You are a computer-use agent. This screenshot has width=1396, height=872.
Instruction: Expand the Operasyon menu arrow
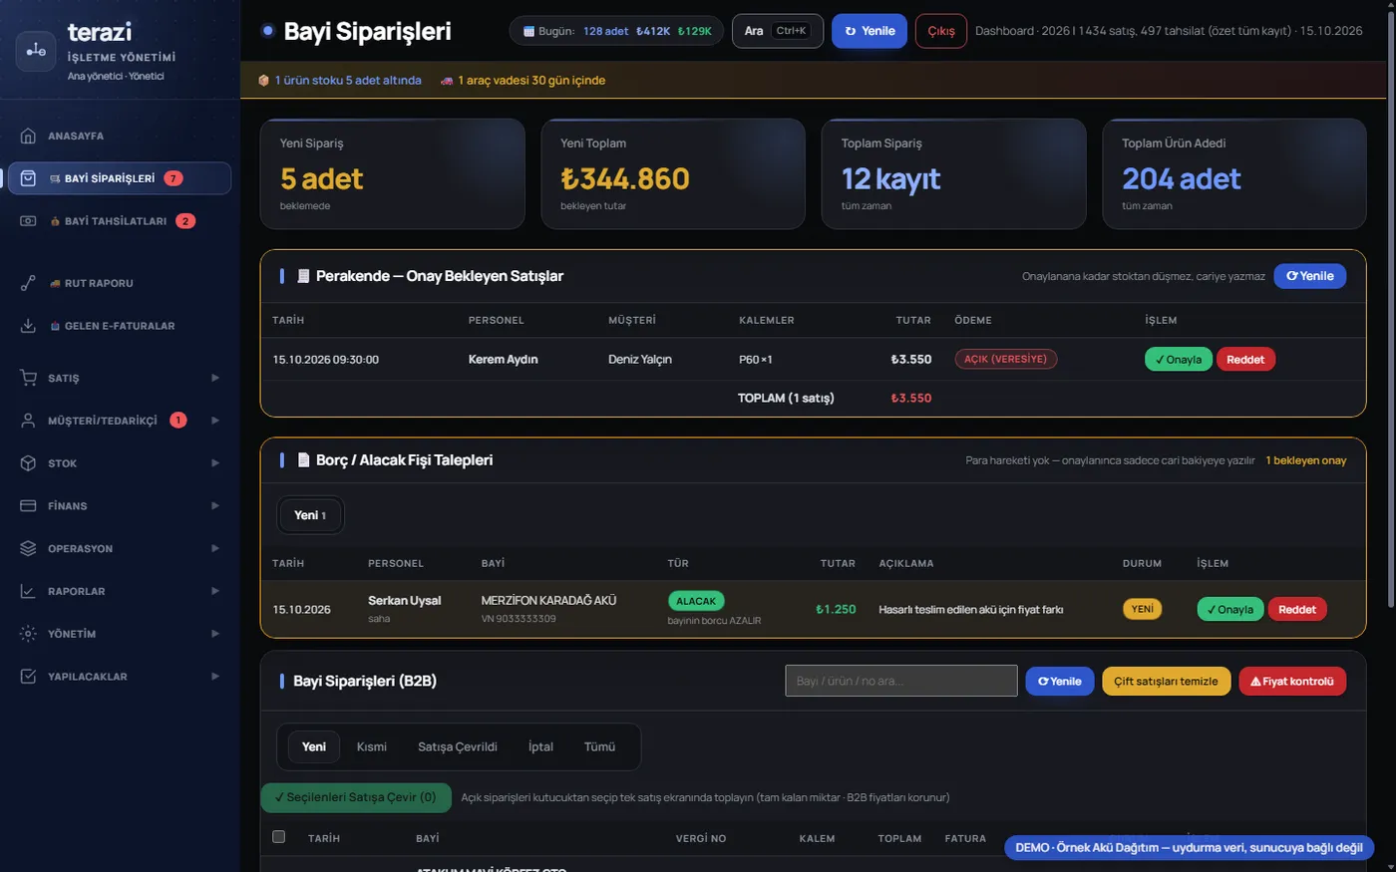pyautogui.click(x=214, y=548)
